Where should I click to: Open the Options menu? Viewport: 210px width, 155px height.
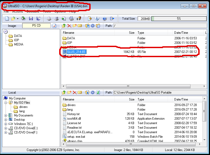[60, 11]
